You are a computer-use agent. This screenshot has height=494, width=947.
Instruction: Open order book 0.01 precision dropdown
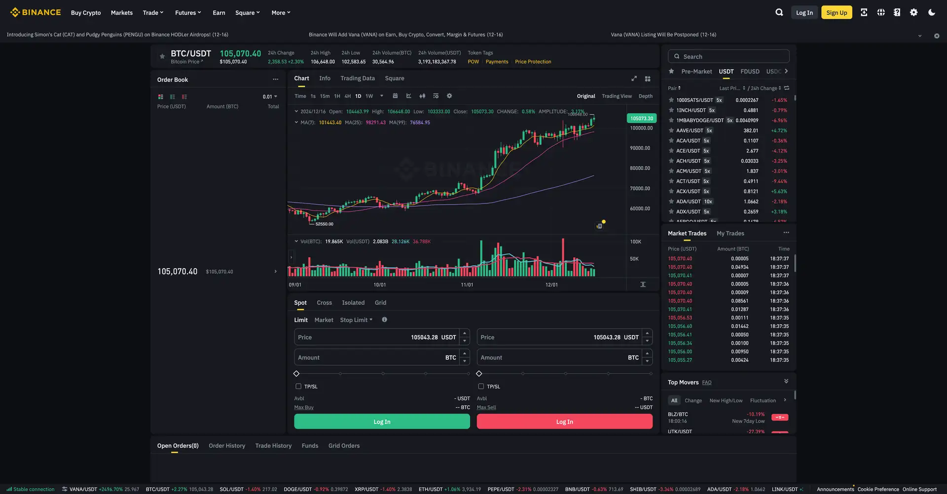tap(270, 97)
